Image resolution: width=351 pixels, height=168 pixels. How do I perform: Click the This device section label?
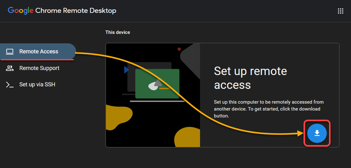118,32
